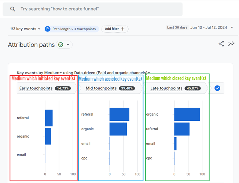
Task: Click the Add filter button
Action: pos(115,29)
